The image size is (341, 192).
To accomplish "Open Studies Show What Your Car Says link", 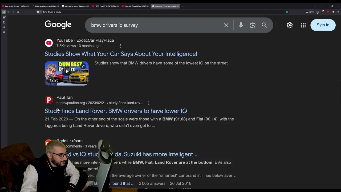I will click(x=121, y=54).
